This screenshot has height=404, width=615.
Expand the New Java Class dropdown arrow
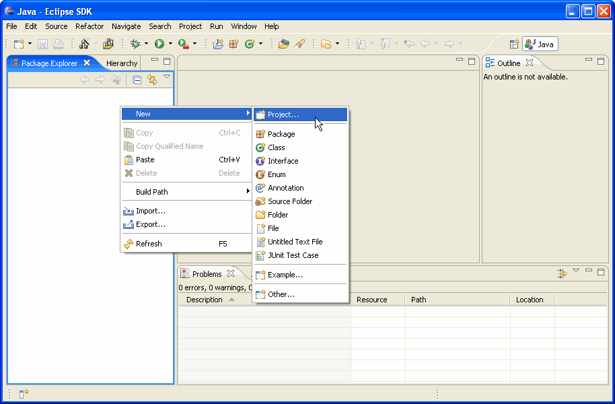click(260, 44)
